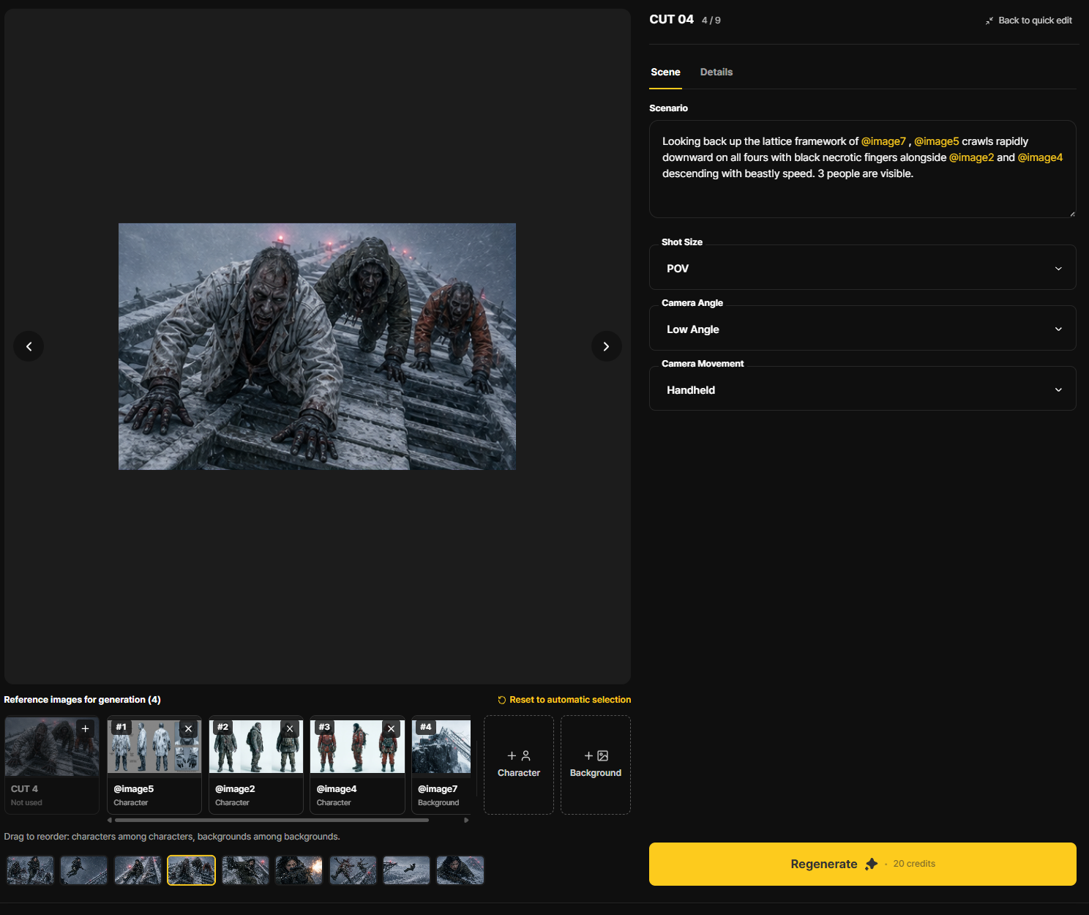Open the Camera Movement Handheld dropdown

(x=862, y=389)
